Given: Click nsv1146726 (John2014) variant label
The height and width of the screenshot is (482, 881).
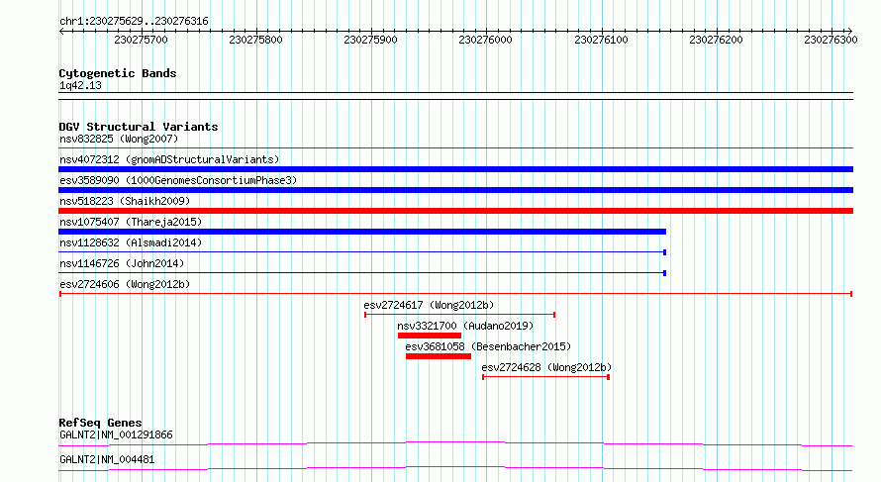Looking at the screenshot, I should (122, 263).
